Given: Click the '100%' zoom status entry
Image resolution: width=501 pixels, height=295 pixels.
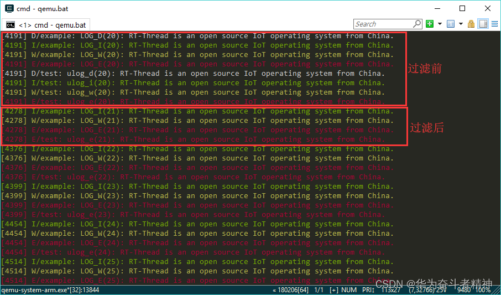Looking at the screenshot, I should pyautogui.click(x=482, y=290).
